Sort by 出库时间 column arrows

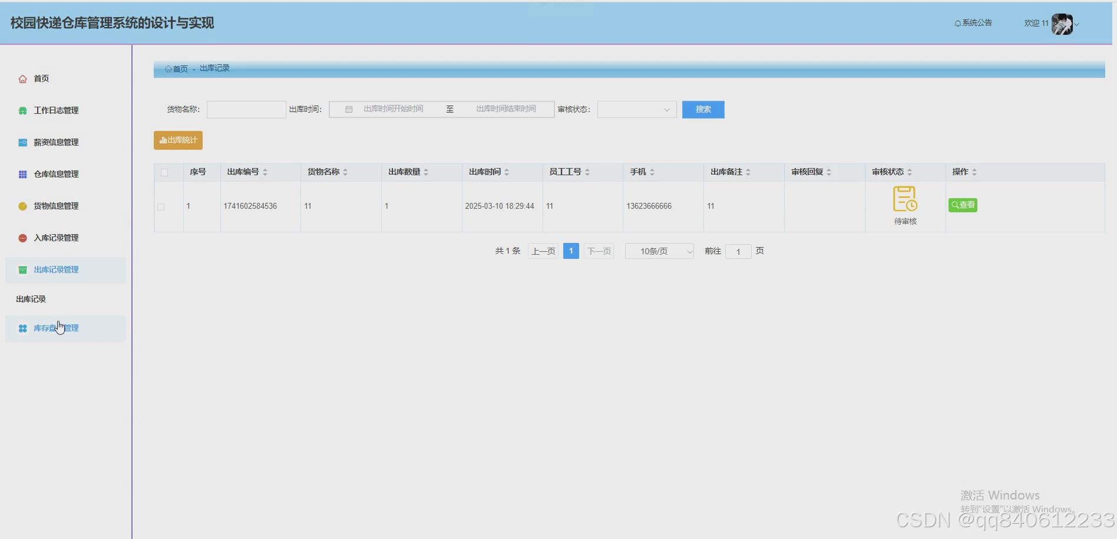[x=507, y=172]
